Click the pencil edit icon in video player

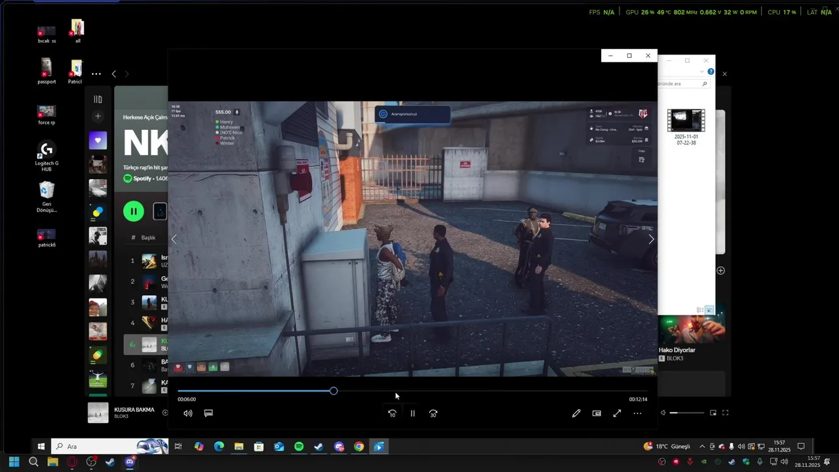(576, 414)
